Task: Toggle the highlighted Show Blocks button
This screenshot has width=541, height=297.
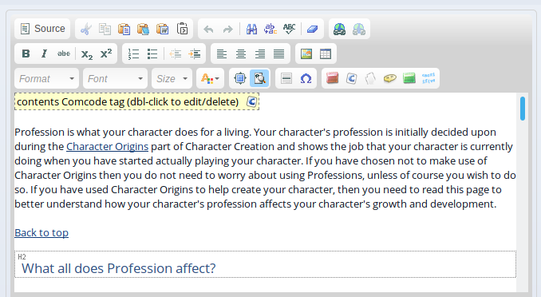Action: (x=259, y=79)
